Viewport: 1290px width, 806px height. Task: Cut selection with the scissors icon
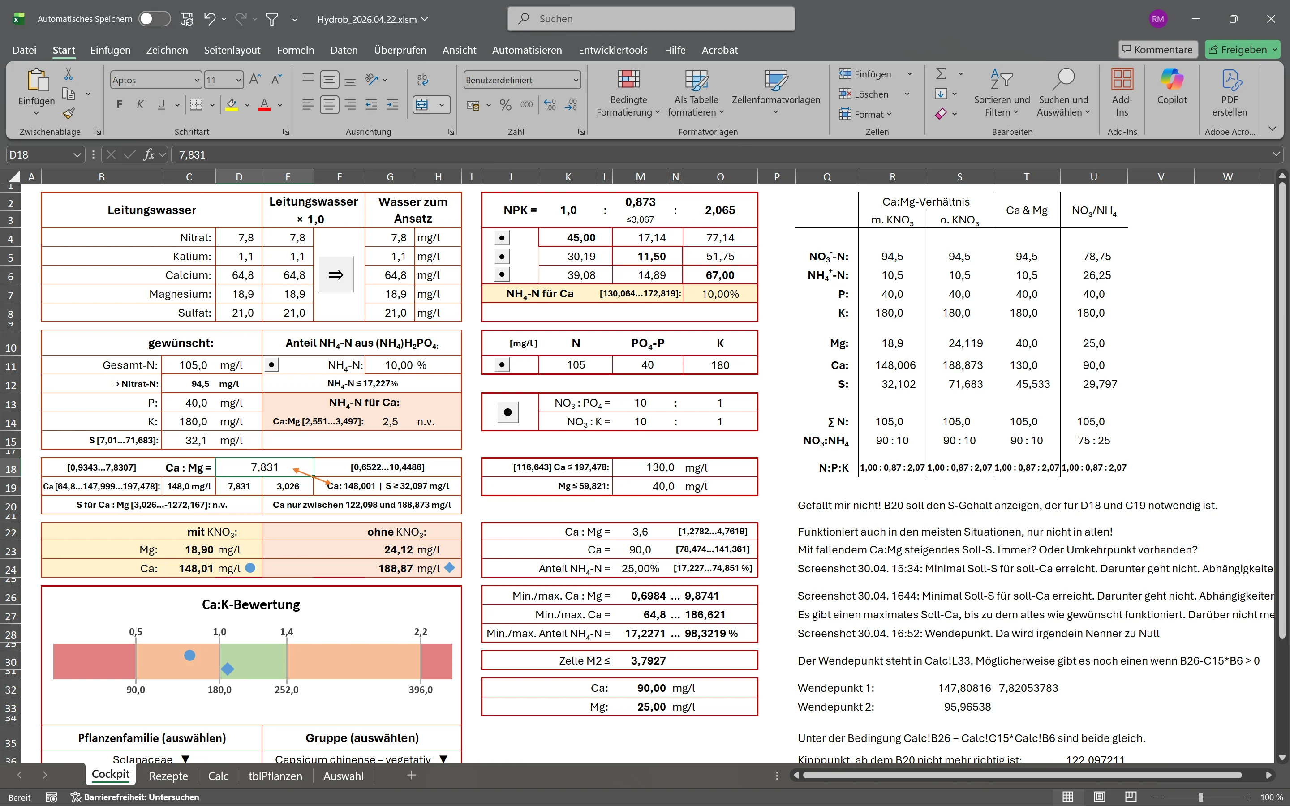point(68,73)
